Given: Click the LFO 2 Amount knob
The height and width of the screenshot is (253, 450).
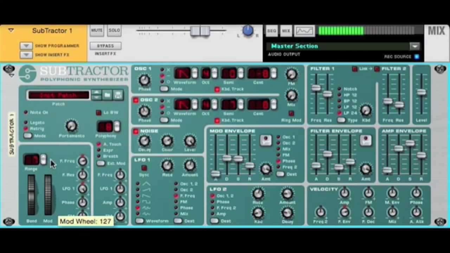Looking at the screenshot, I should pyautogui.click(x=287, y=194).
